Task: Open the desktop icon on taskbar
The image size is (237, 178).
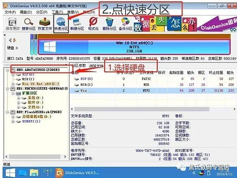Action: coord(23,173)
